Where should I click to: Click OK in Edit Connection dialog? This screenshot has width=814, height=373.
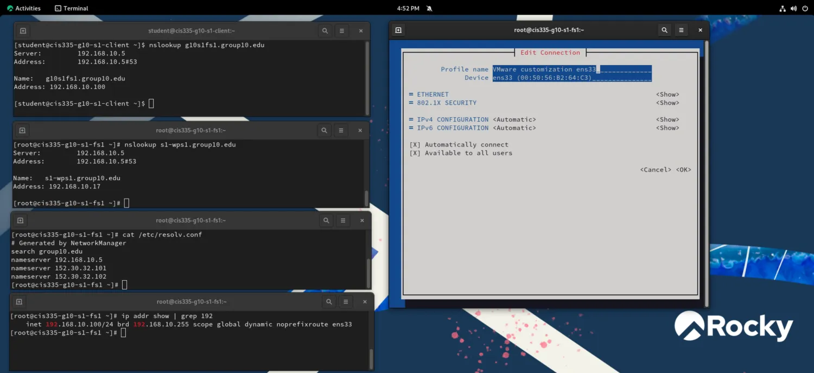[684, 170]
